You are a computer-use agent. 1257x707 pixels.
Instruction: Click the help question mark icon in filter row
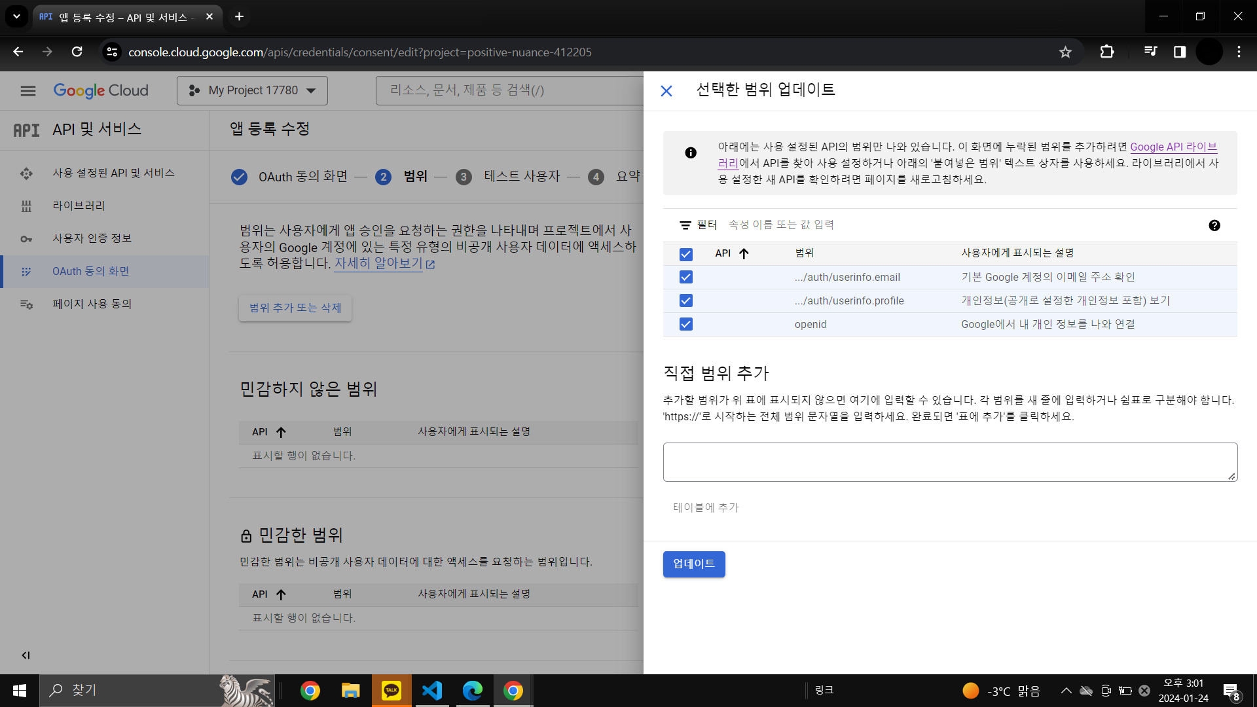[x=1214, y=225]
